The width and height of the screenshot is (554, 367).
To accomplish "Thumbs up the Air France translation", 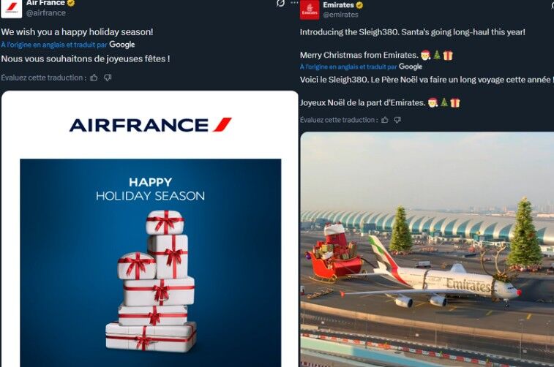I will 94,77.
